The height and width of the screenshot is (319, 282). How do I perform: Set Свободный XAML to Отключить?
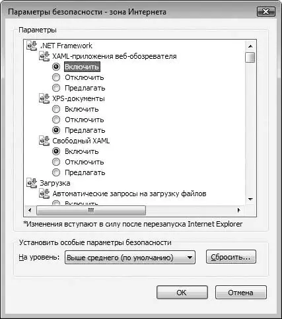point(56,162)
